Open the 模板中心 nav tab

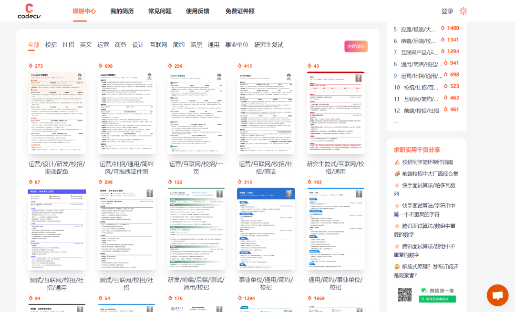84,11
